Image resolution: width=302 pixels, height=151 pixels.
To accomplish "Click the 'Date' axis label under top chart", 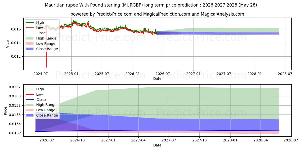I will pos(157,79).
